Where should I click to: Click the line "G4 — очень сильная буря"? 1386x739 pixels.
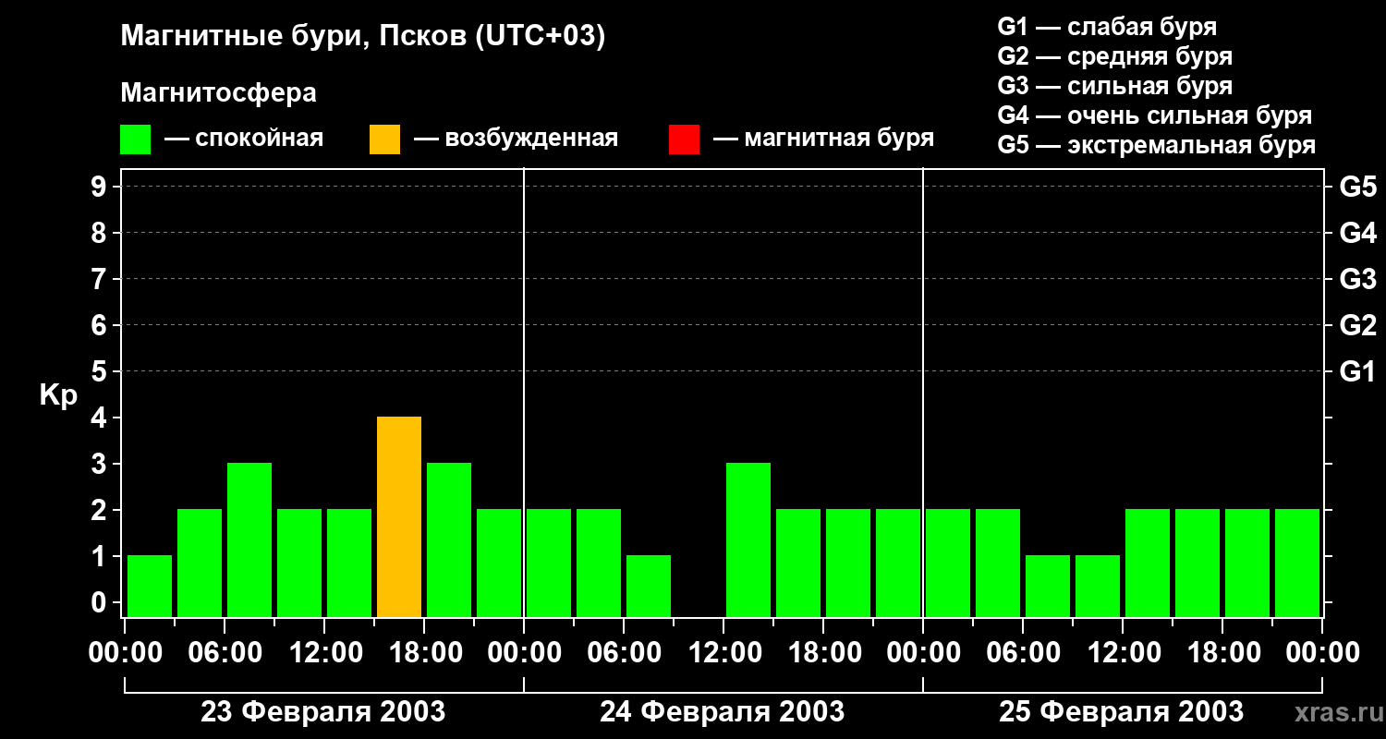[x=1155, y=115]
